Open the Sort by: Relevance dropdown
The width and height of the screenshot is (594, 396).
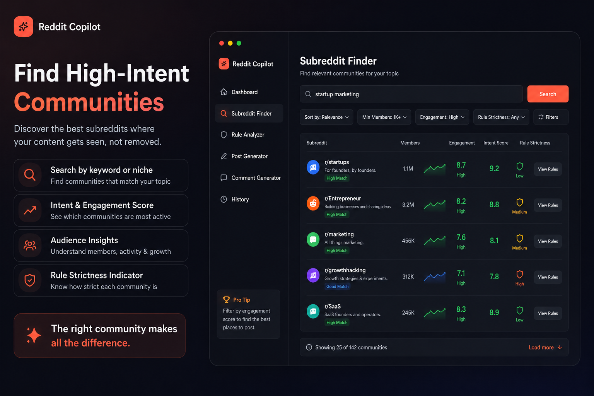click(326, 117)
